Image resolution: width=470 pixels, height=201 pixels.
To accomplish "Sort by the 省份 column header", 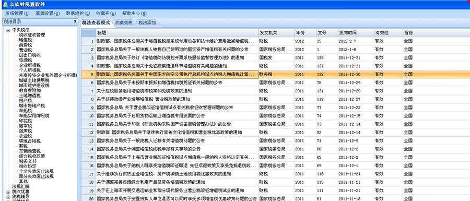I will (x=436, y=33).
